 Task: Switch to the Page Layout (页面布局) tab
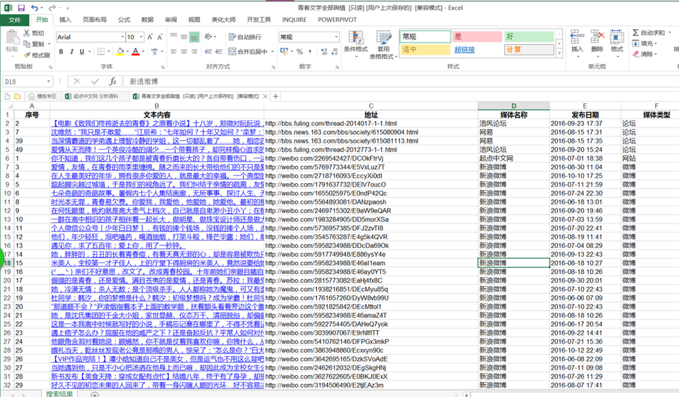[94, 20]
